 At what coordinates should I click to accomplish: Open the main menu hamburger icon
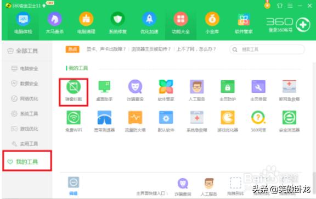[x=290, y=5]
